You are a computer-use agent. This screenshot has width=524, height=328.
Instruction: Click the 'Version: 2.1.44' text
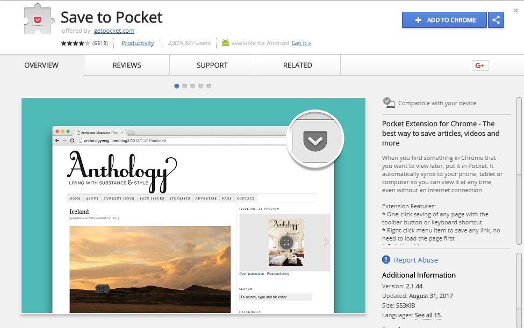[x=403, y=286]
